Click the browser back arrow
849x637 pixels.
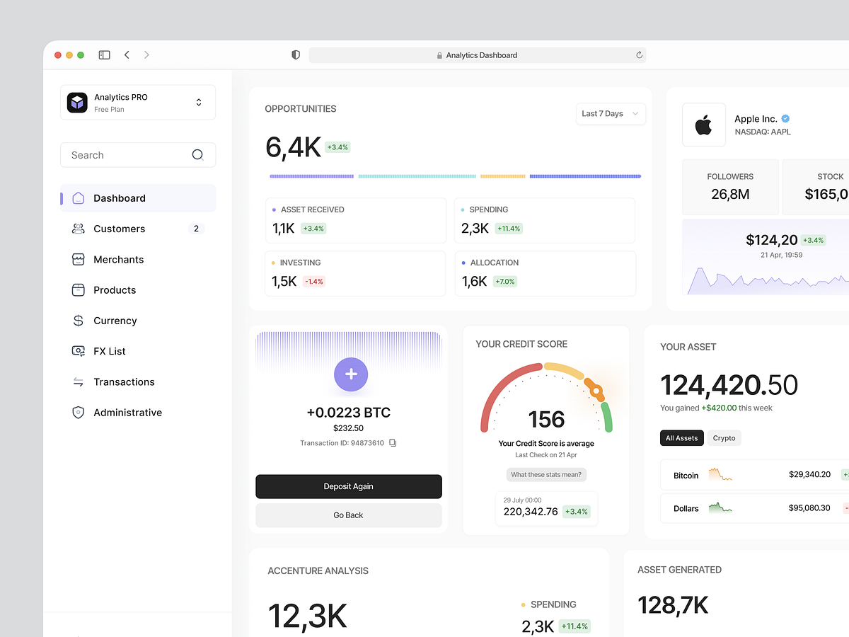click(127, 54)
